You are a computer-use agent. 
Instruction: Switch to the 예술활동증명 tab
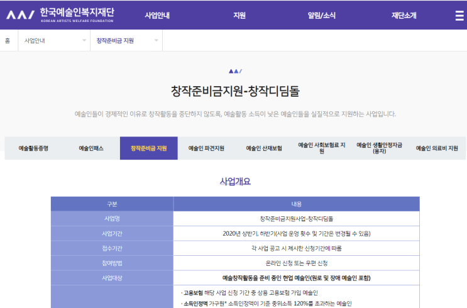click(x=33, y=148)
